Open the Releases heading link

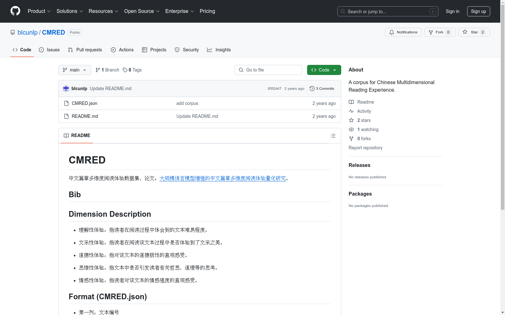[359, 165]
